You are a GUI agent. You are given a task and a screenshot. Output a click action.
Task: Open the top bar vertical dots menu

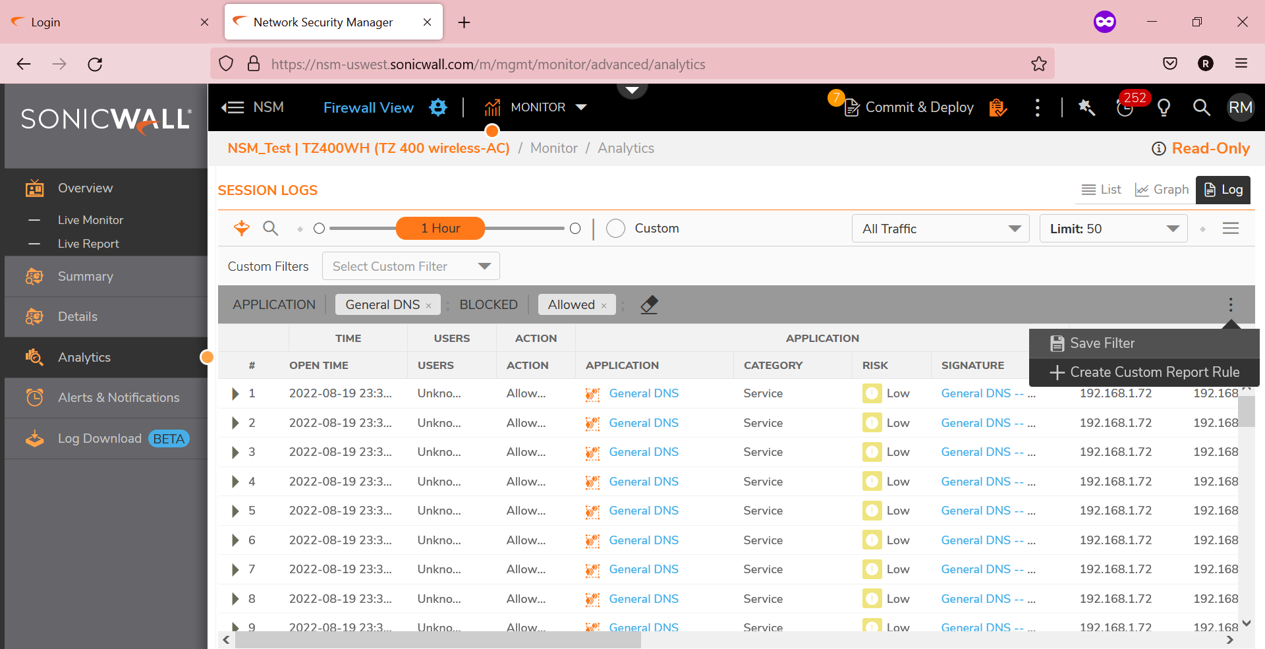[1038, 107]
